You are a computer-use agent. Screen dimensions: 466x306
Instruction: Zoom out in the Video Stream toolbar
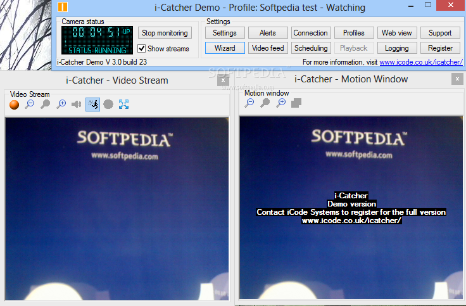pyautogui.click(x=29, y=105)
